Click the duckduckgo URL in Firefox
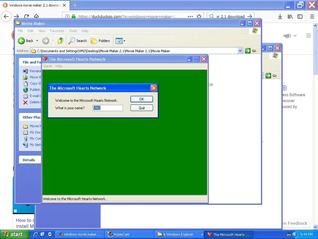Screen dimensions: 318x239 [127, 16]
